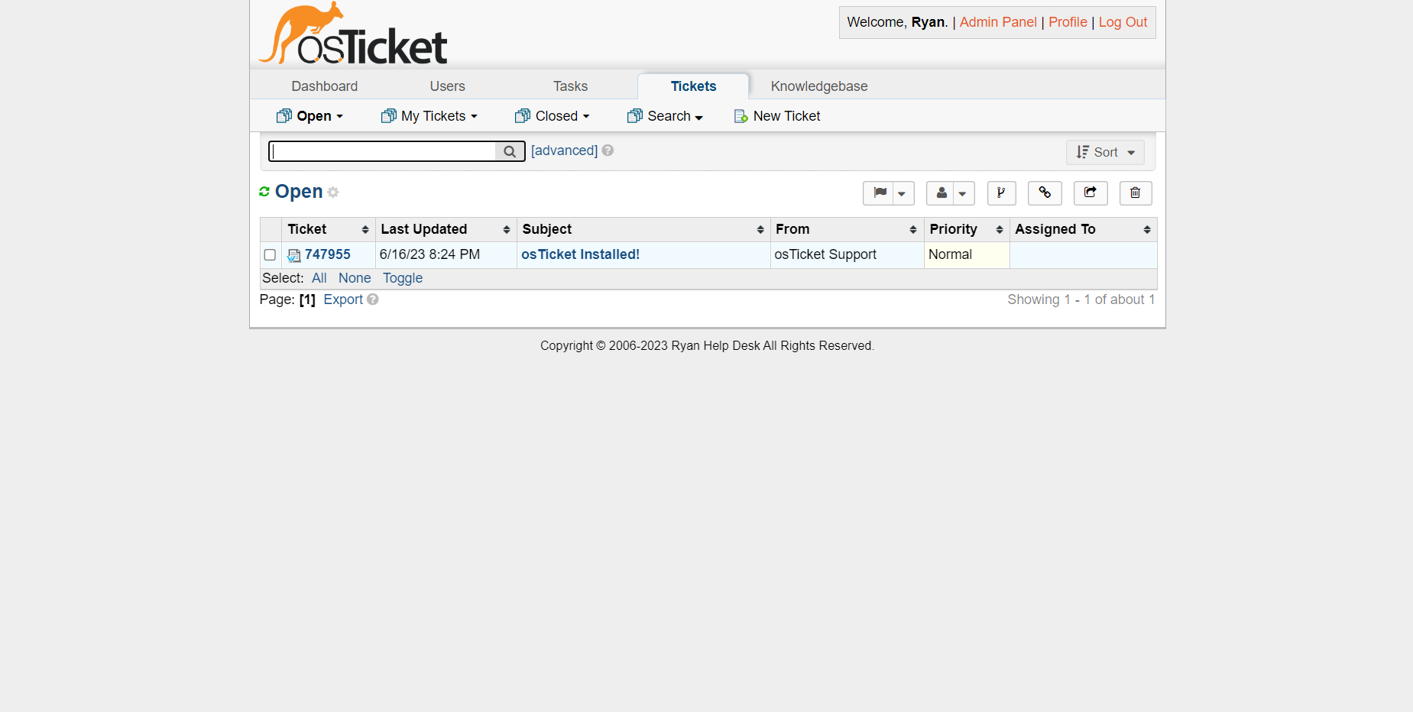The height and width of the screenshot is (712, 1413).
Task: Click the advanced search help icon
Action: 608,150
